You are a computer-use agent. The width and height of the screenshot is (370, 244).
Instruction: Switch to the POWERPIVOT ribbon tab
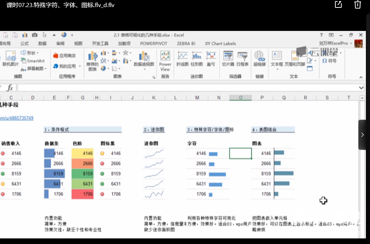pos(154,44)
